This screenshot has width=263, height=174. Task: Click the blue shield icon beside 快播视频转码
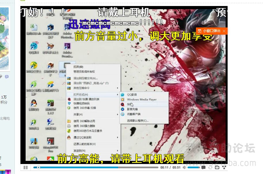click(69, 103)
